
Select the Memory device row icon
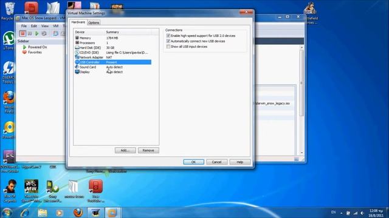coord(77,38)
